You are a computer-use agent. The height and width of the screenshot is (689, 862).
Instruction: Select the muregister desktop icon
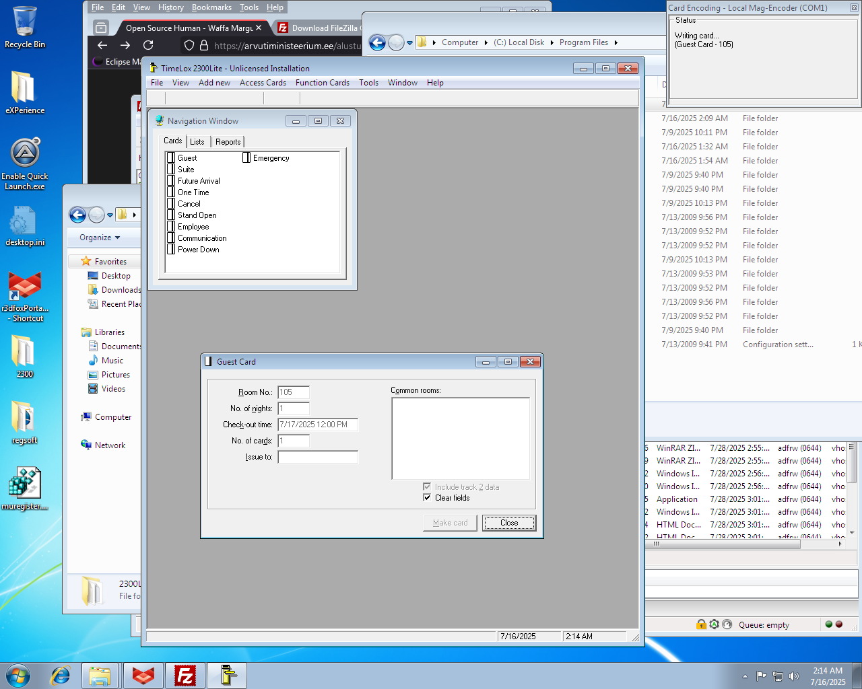[24, 488]
